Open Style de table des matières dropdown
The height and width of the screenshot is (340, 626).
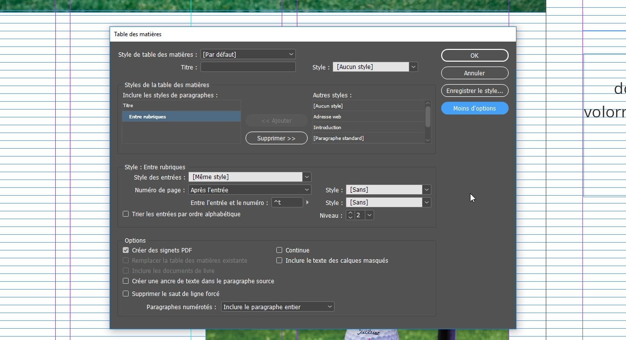pos(248,54)
